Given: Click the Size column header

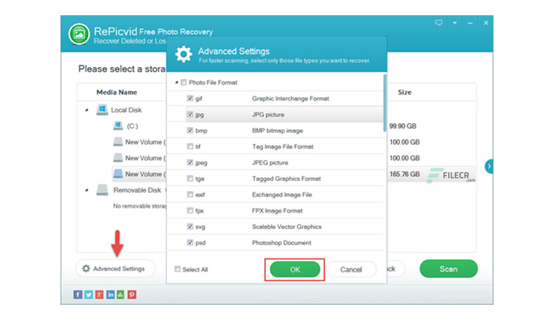Looking at the screenshot, I should 404,92.
